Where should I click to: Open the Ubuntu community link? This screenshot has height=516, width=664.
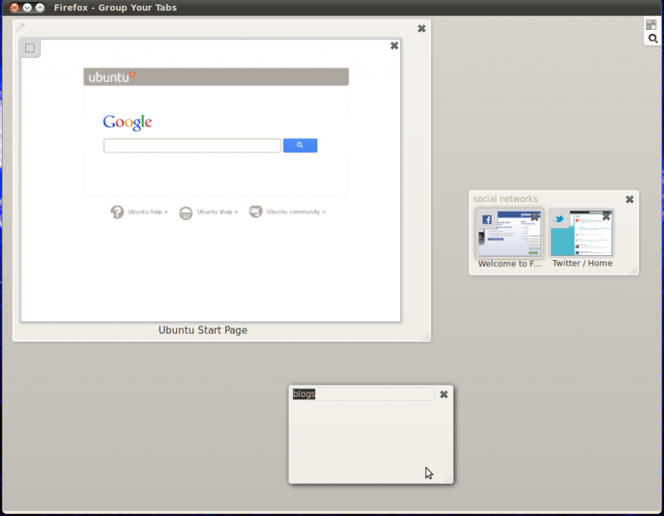pyautogui.click(x=296, y=212)
